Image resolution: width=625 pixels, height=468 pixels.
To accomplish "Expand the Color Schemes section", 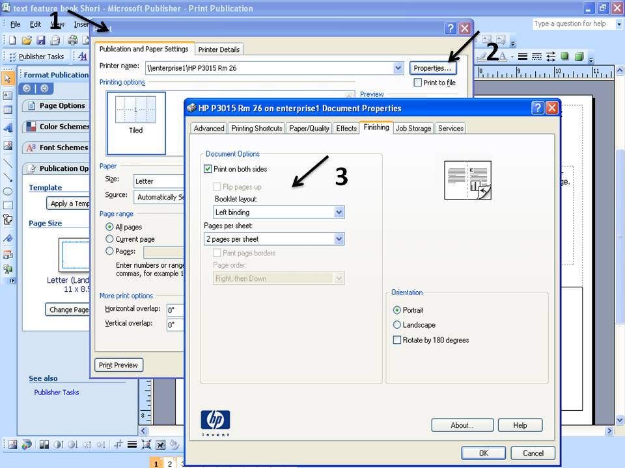I will (56, 127).
